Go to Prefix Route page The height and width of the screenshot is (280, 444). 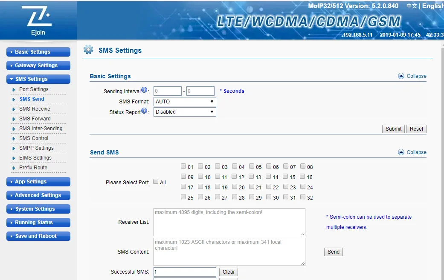click(33, 168)
